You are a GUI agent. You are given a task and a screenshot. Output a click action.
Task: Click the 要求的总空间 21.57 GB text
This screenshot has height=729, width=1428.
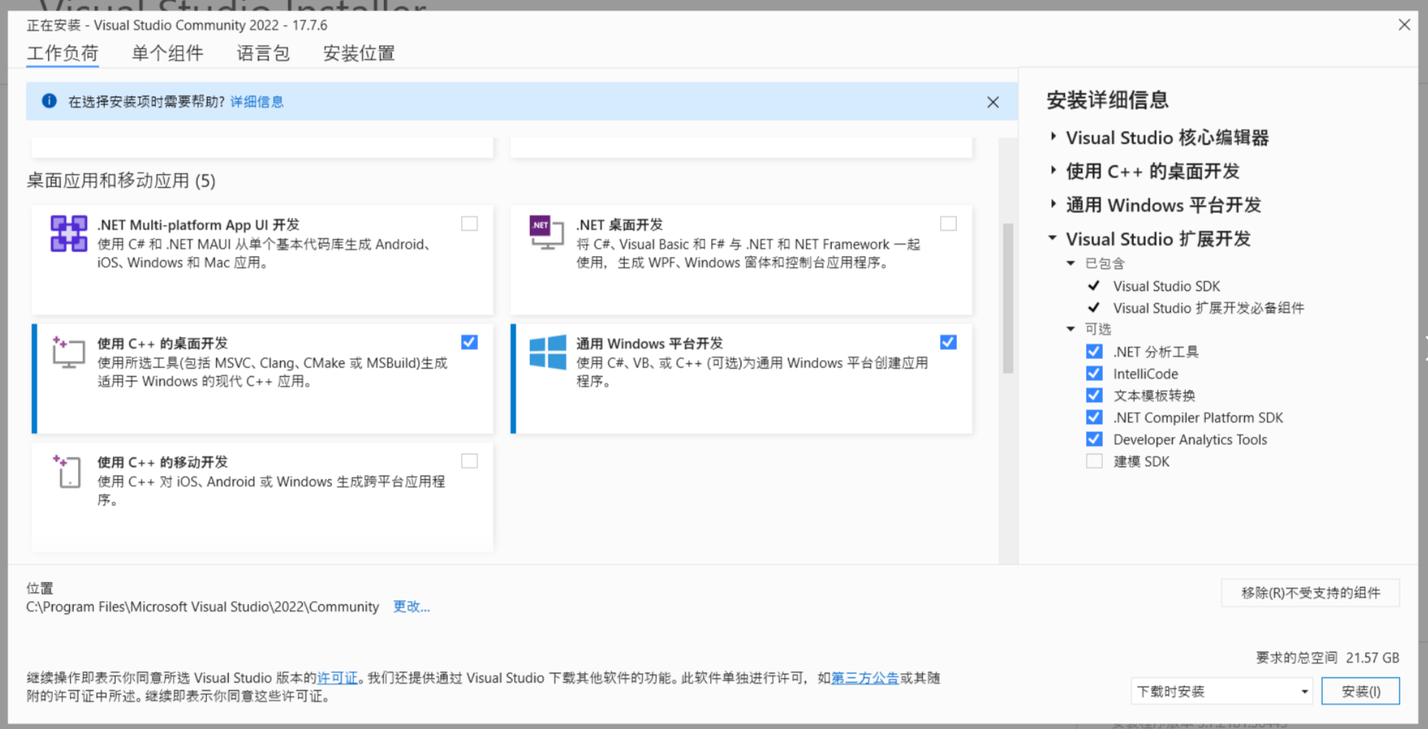tap(1327, 657)
